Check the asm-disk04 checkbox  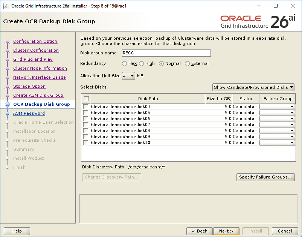click(x=85, y=106)
